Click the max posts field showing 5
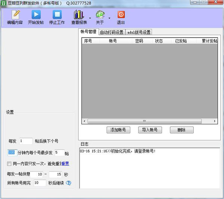Image resolution: width=224 pixels, height=199 pixels. [59, 153]
